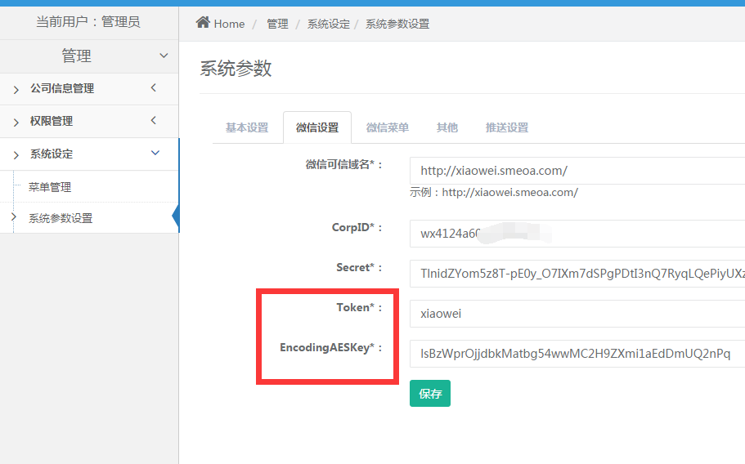This screenshot has width=745, height=464.
Task: Click the 保存 save button
Action: 430,394
